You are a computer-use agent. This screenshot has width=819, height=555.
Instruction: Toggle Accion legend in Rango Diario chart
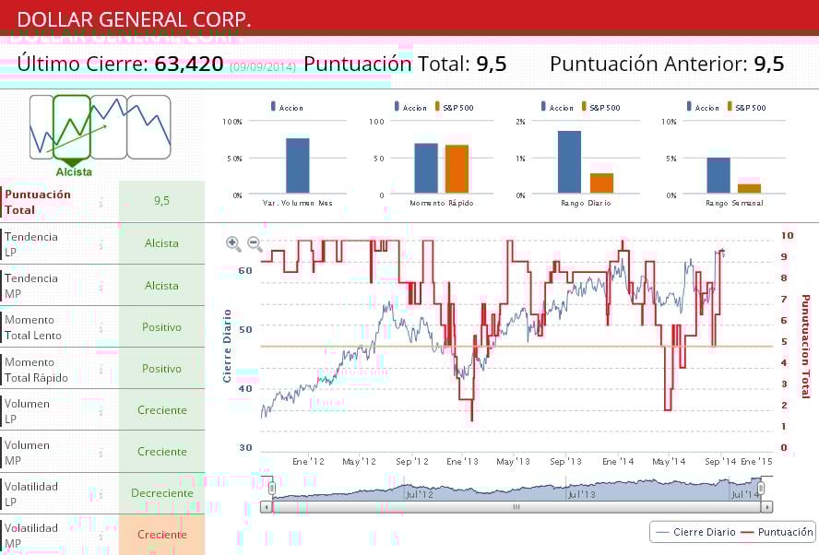coord(557,107)
